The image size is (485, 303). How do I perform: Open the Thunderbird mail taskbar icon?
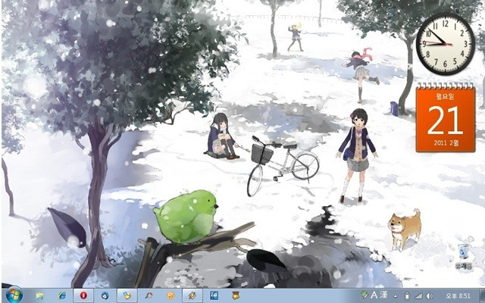pyautogui.click(x=105, y=296)
